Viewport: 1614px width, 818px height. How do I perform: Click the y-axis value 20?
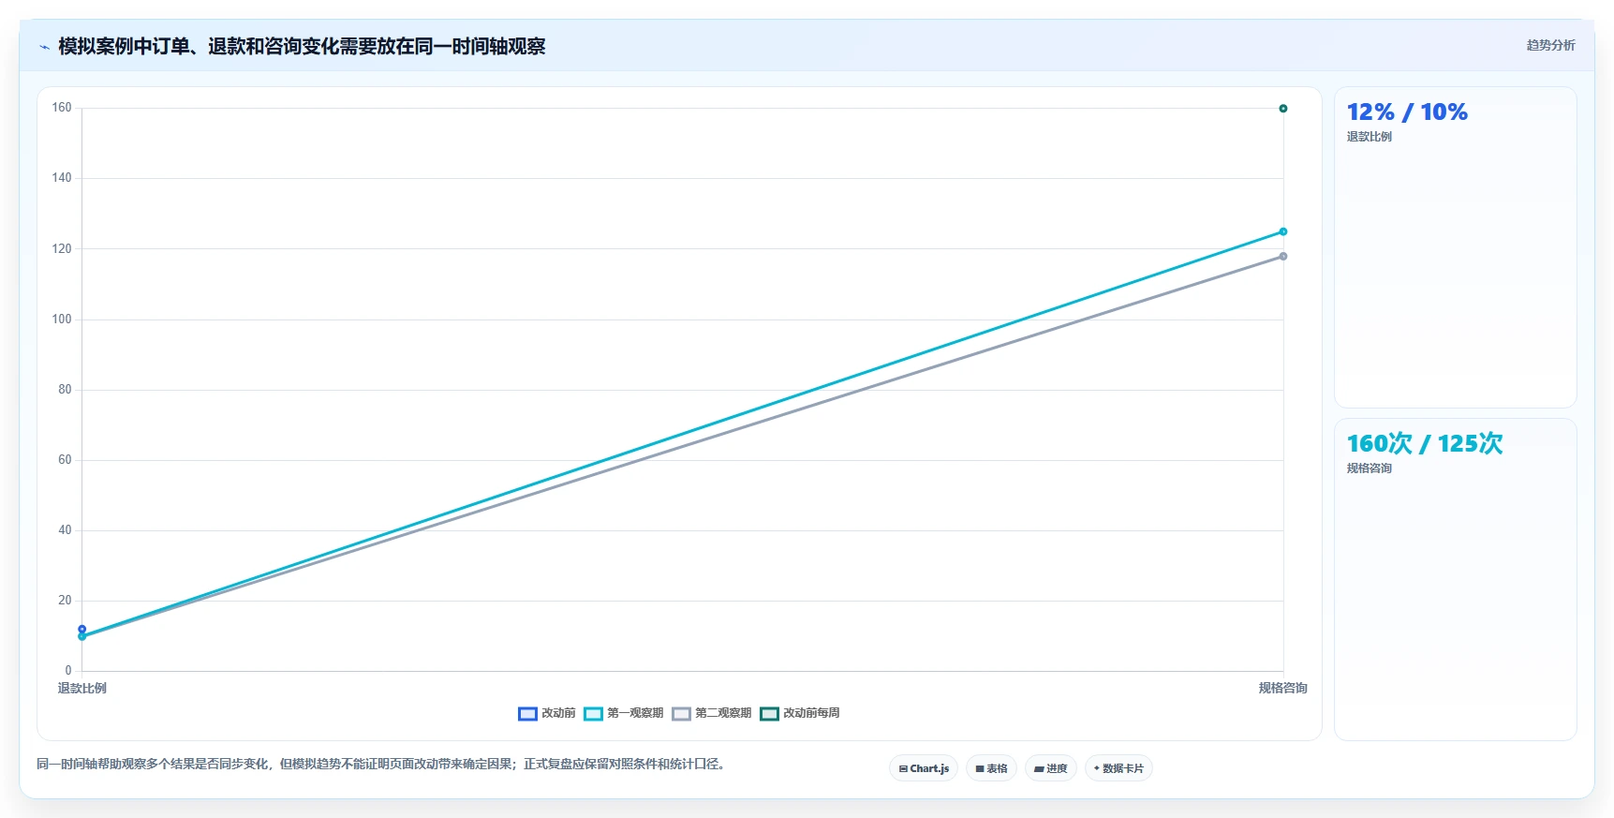point(65,601)
